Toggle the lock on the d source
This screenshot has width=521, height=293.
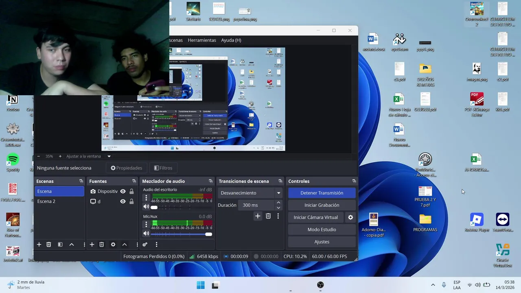tap(131, 201)
